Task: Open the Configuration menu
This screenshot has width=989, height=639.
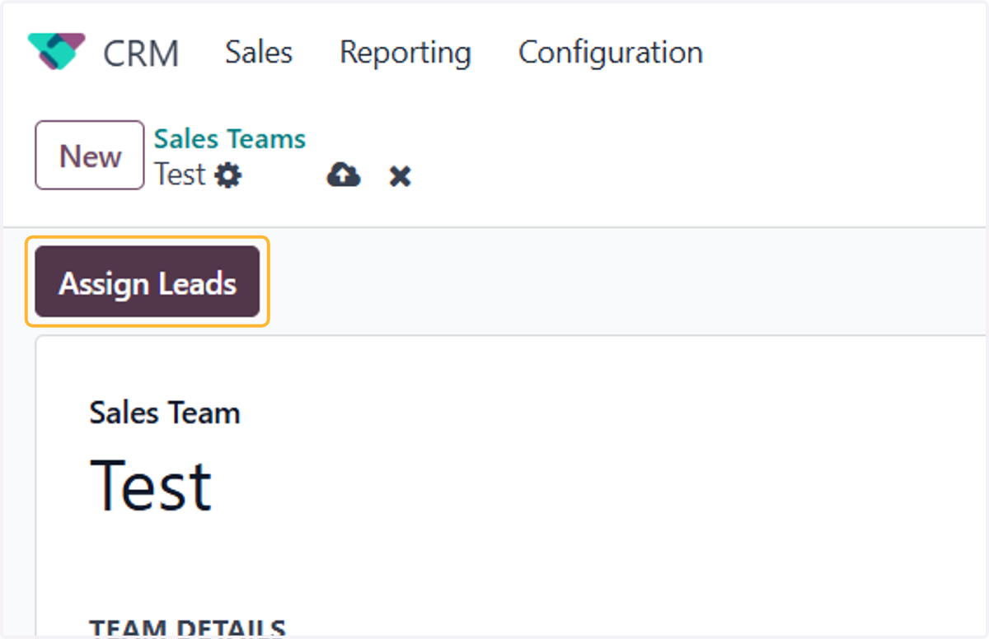Action: click(x=611, y=52)
